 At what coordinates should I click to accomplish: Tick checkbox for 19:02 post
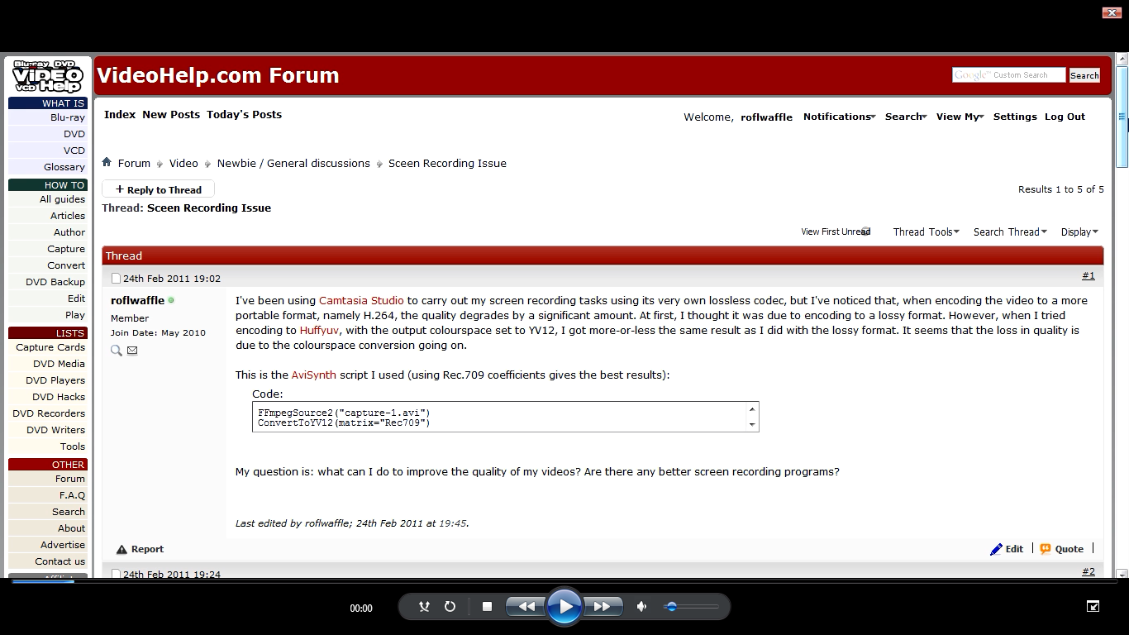point(116,279)
